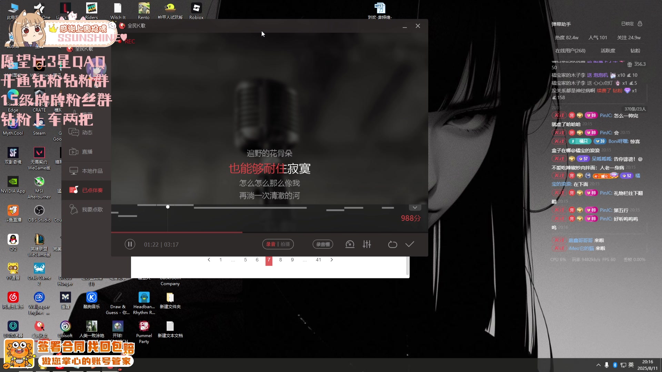This screenshot has height=372, width=662.
Task: Open the mixer equalizer sliders icon
Action: [367, 245]
